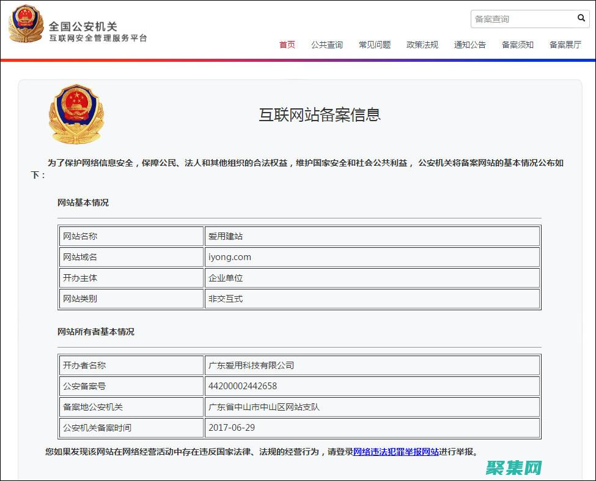Click the large police badge emblem
This screenshot has width=596, height=481.
pyautogui.click(x=76, y=113)
